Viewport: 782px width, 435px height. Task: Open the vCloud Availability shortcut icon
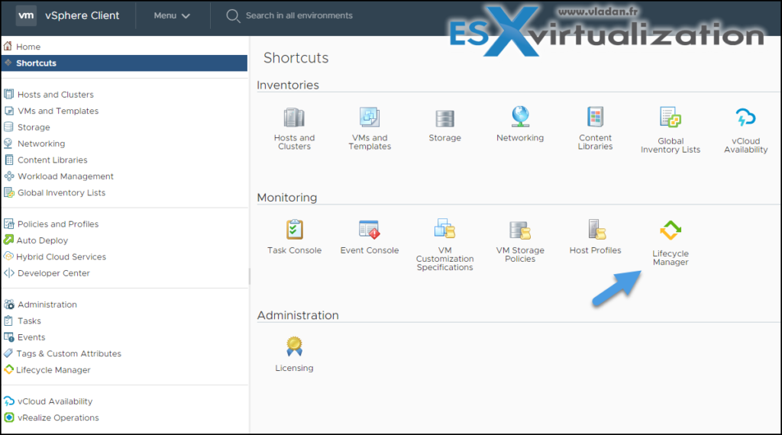tap(745, 118)
